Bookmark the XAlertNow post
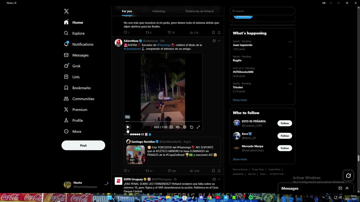Screen dimensions: 360x202 213,171
